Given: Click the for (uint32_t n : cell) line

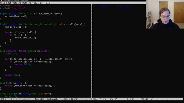Looking at the screenshot, I should click(20, 32).
